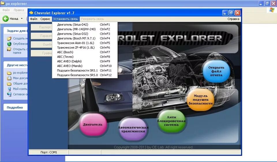The image size is (277, 162).
Task: Select АБС (Teves) entry
Action: coord(85,57)
